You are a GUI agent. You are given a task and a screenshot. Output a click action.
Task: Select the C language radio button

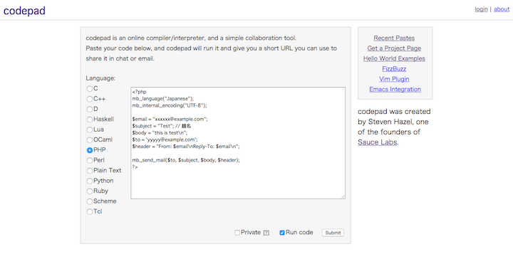90,88
